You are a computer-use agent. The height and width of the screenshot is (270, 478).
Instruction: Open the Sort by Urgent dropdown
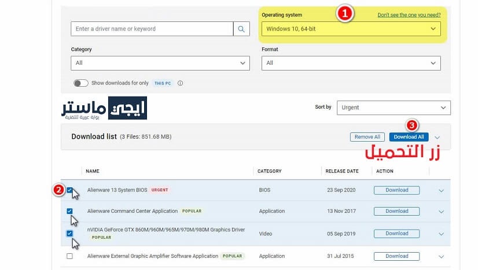point(394,108)
